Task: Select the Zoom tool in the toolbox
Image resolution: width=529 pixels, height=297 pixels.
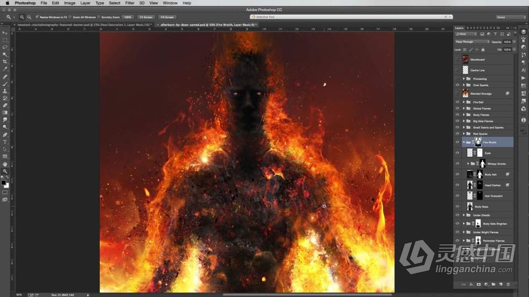Action: click(x=5, y=171)
